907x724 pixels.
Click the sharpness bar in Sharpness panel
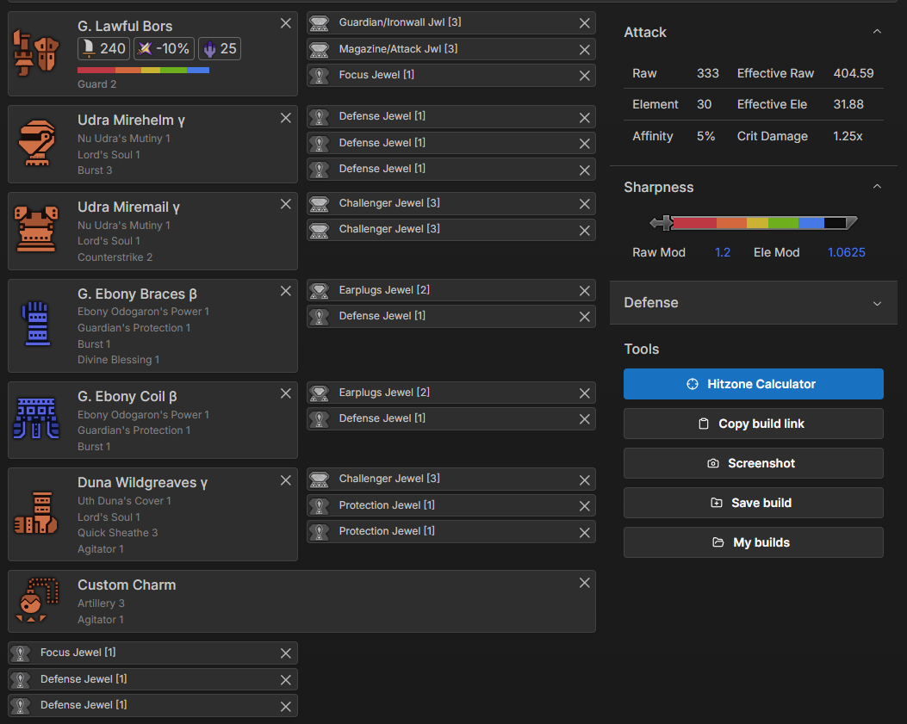pos(754,223)
